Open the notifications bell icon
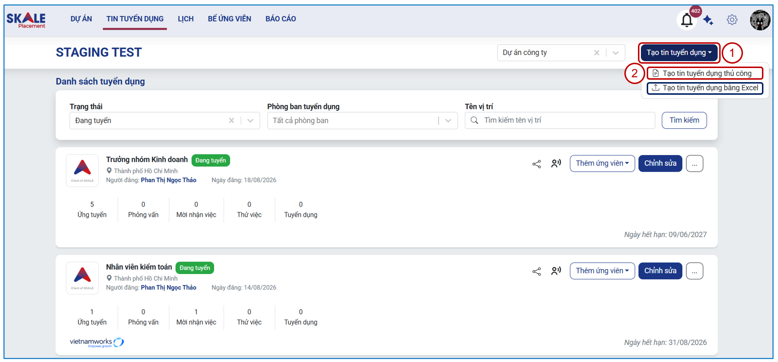Viewport: 778px width, 362px height. (687, 20)
